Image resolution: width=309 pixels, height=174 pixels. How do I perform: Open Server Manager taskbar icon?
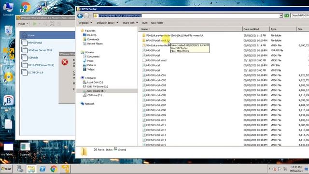[20, 169]
